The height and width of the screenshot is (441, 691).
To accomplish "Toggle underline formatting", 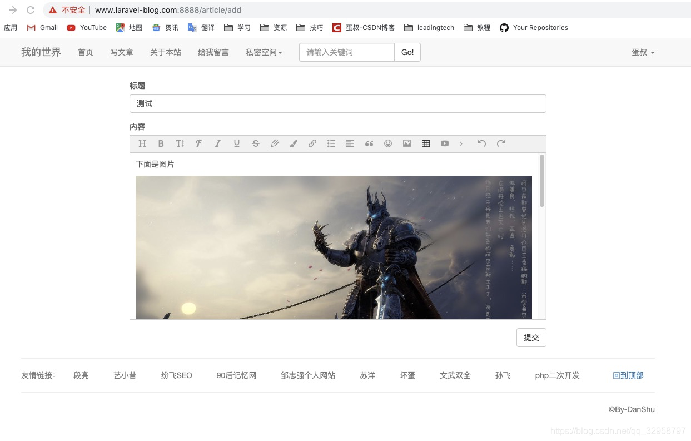I will tap(237, 143).
